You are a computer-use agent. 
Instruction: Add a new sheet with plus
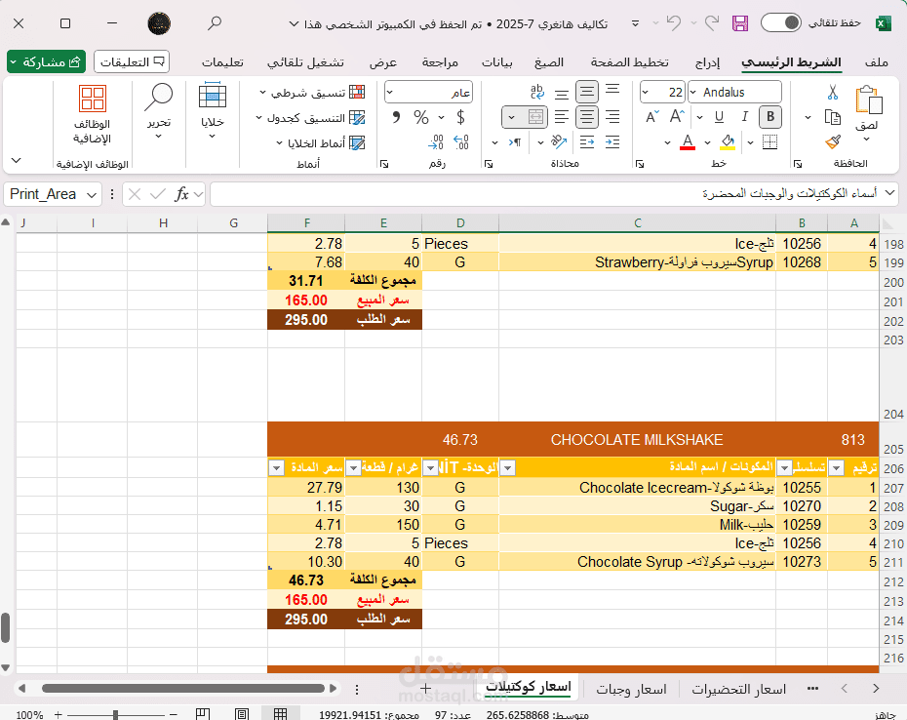[x=425, y=688]
